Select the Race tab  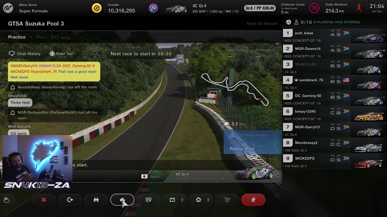pyautogui.click(x=42, y=37)
